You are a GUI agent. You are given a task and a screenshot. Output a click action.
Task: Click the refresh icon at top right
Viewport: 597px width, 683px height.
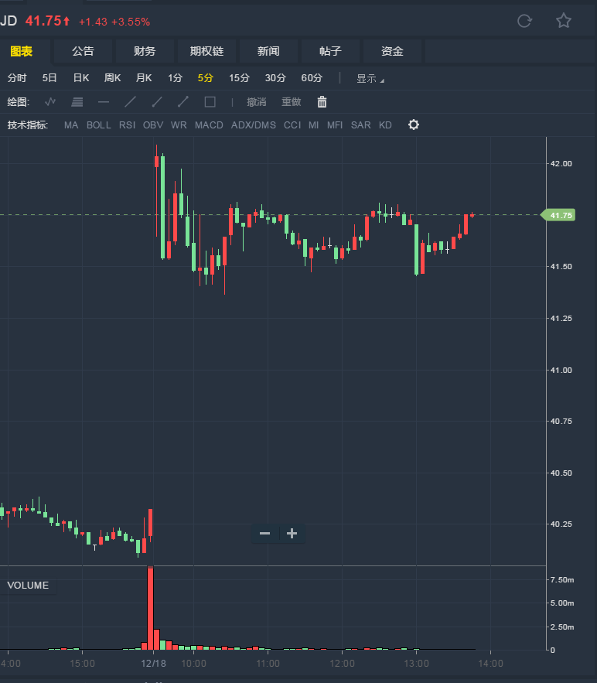[x=524, y=21]
